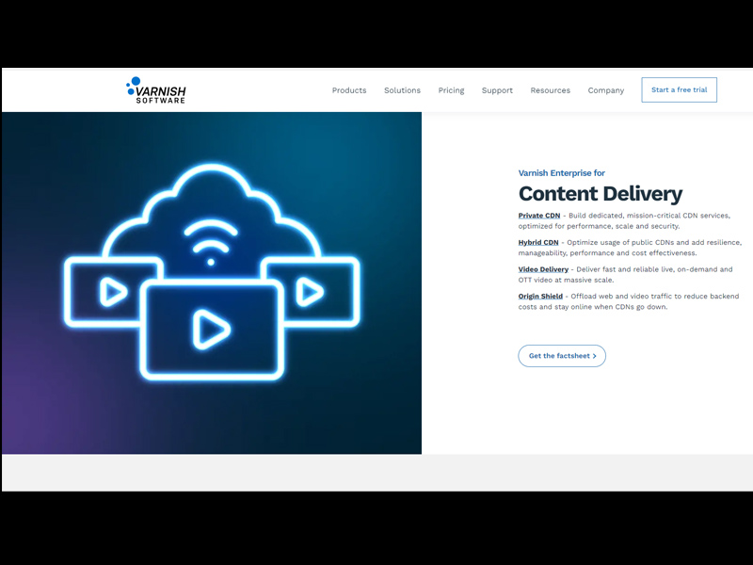Image resolution: width=753 pixels, height=565 pixels.
Task: Click the left video play icon
Action: 111,292
